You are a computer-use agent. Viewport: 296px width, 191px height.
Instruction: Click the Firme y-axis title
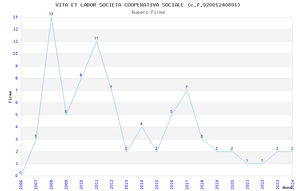click(x=10, y=97)
